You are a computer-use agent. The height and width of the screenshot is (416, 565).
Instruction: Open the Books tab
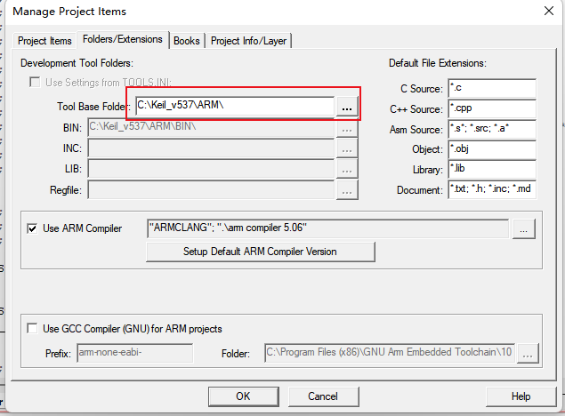click(187, 41)
